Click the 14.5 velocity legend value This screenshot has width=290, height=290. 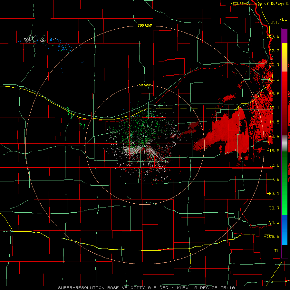click(274, 122)
